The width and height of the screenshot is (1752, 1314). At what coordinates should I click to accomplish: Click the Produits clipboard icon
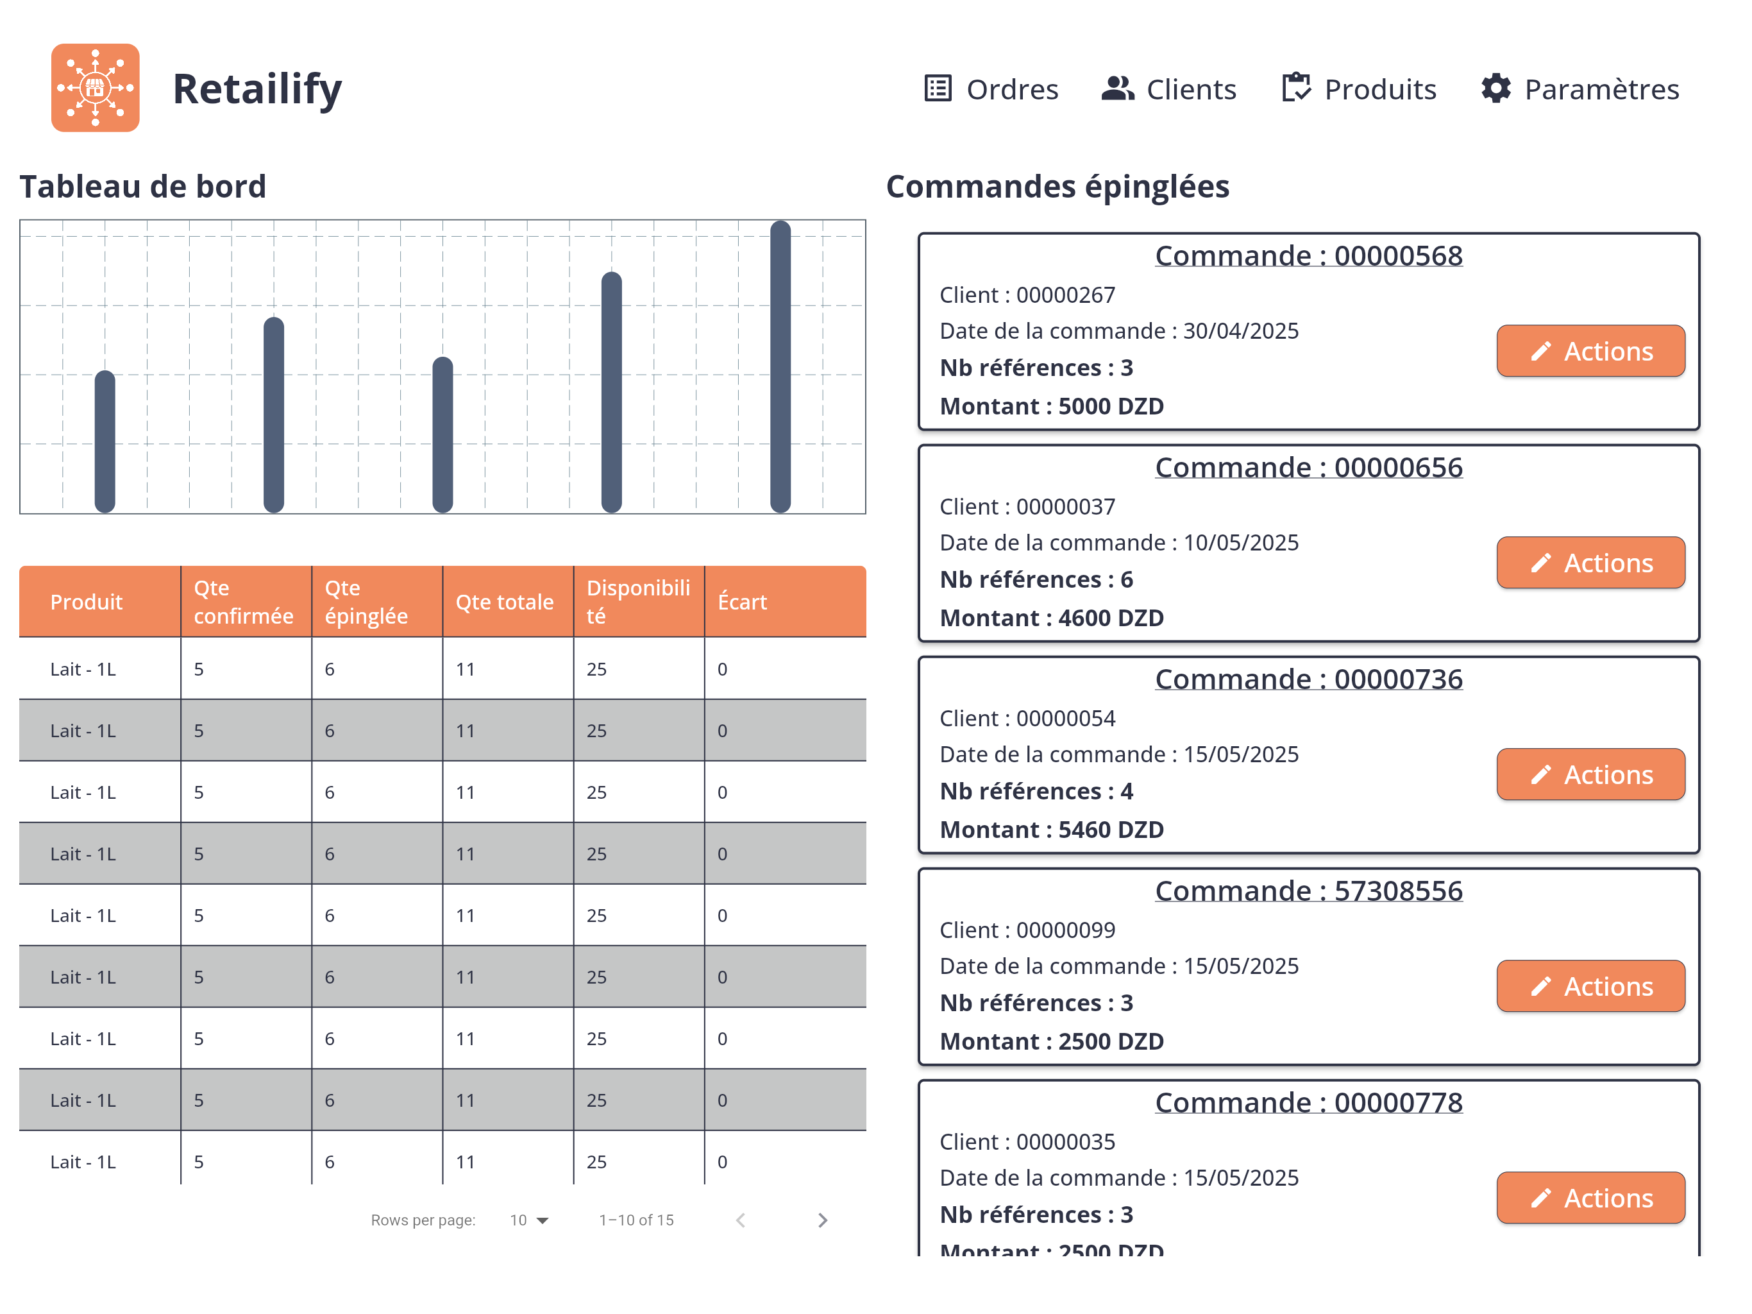(x=1296, y=88)
